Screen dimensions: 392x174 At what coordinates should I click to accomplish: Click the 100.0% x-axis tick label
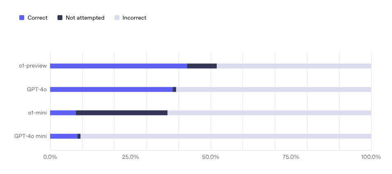tap(371, 157)
